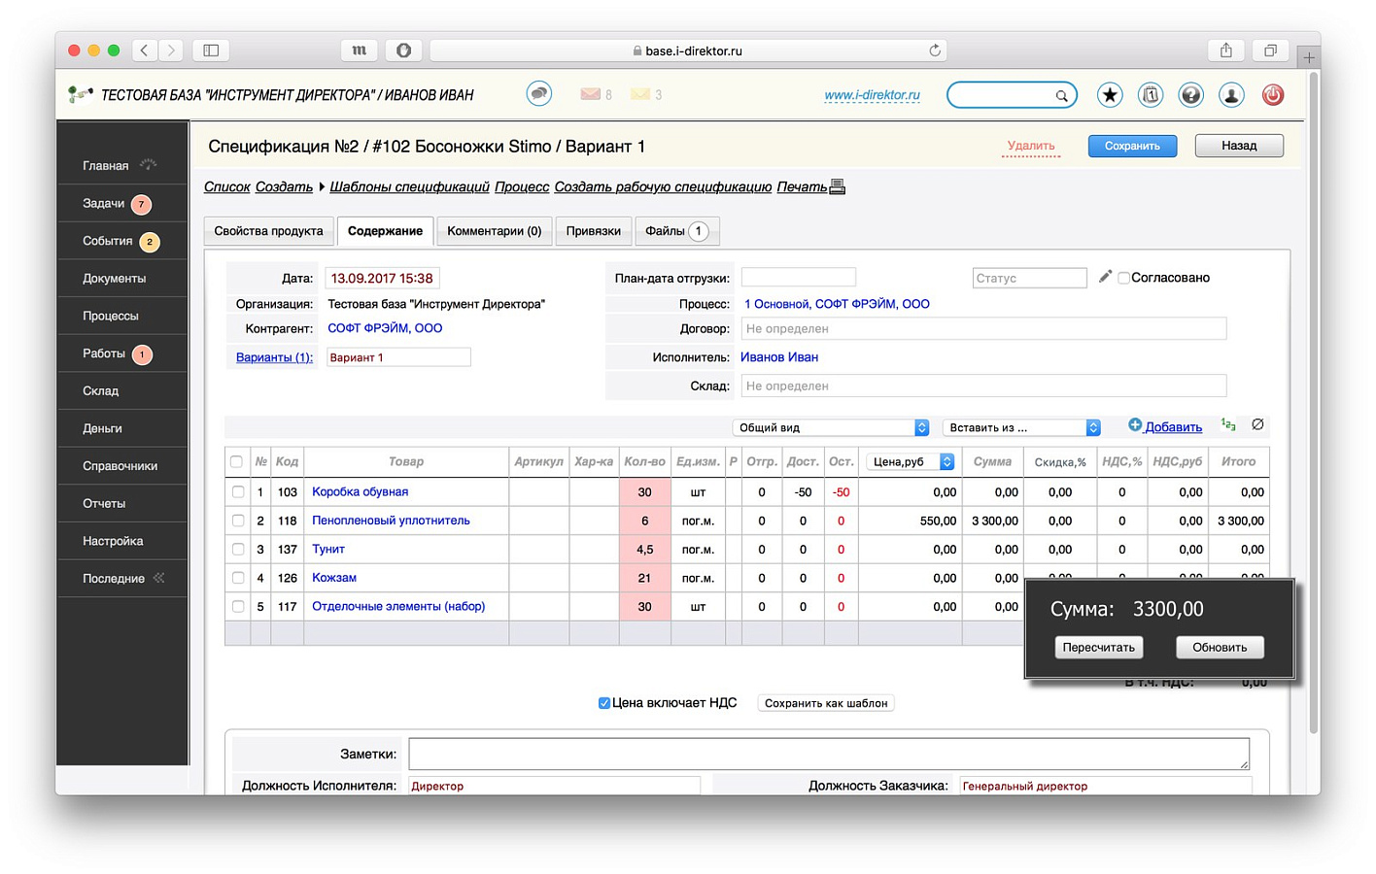Click the magnifier icon in the search box
Viewport: 1376px width, 874px height.
point(1061,95)
